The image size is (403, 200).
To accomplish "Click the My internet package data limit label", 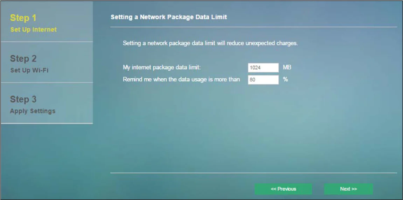I will pyautogui.click(x=161, y=67).
